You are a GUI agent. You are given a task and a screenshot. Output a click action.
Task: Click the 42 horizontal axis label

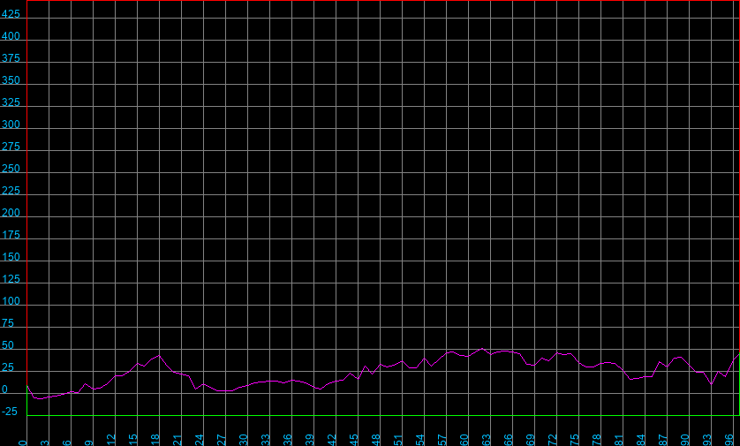332,440
